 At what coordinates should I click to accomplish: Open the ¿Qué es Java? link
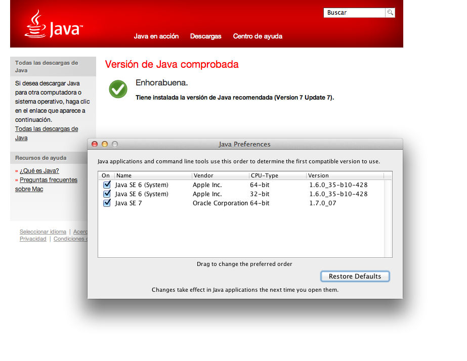point(39,171)
